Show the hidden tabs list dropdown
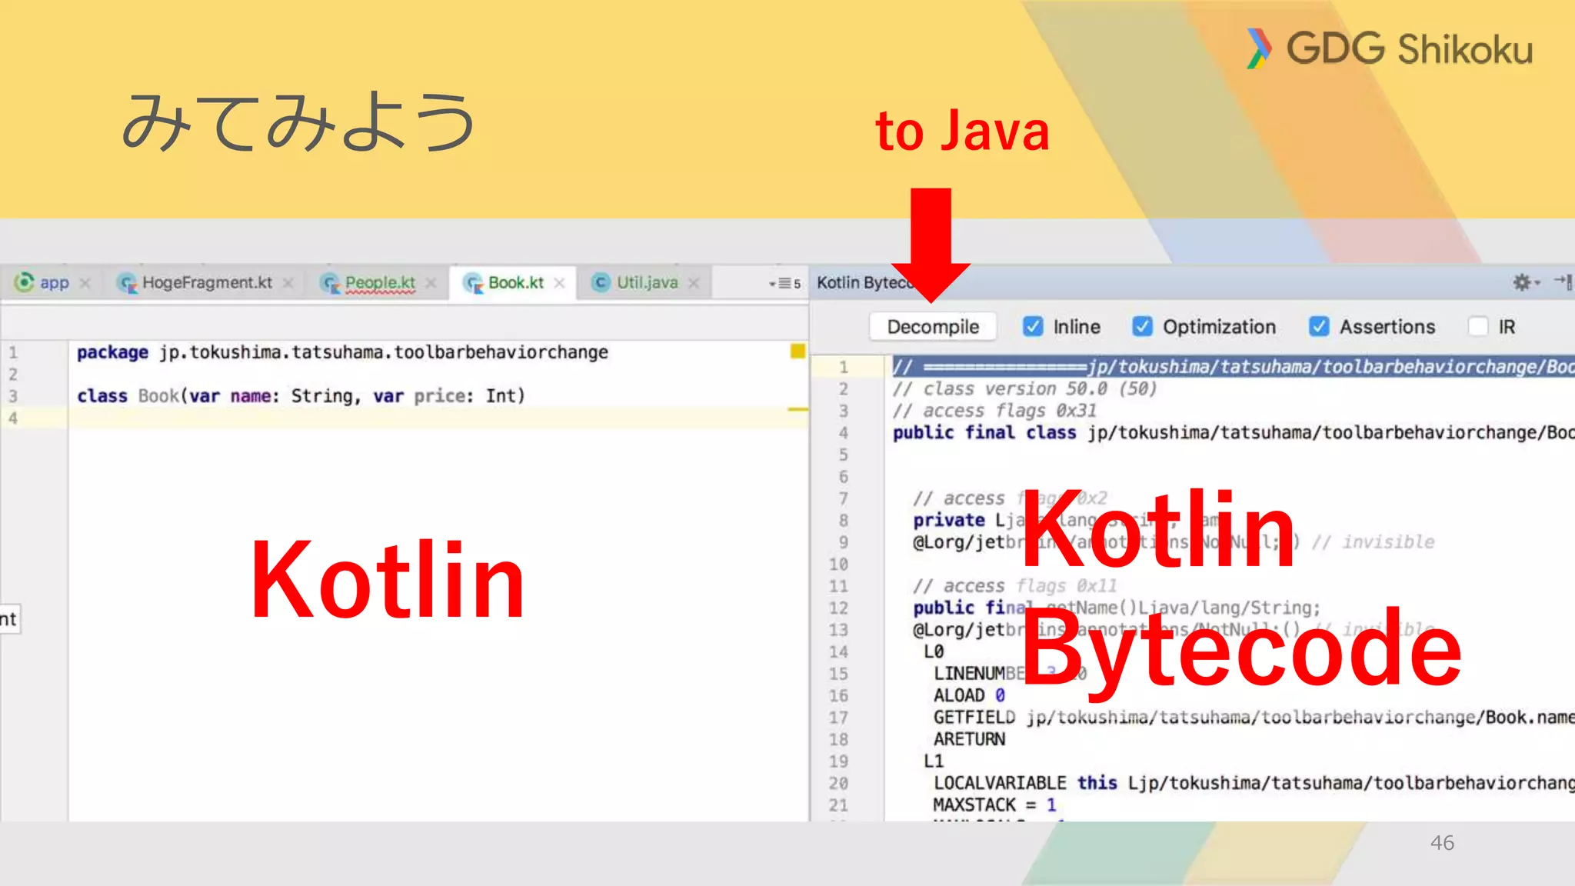The image size is (1575, 886). [784, 284]
